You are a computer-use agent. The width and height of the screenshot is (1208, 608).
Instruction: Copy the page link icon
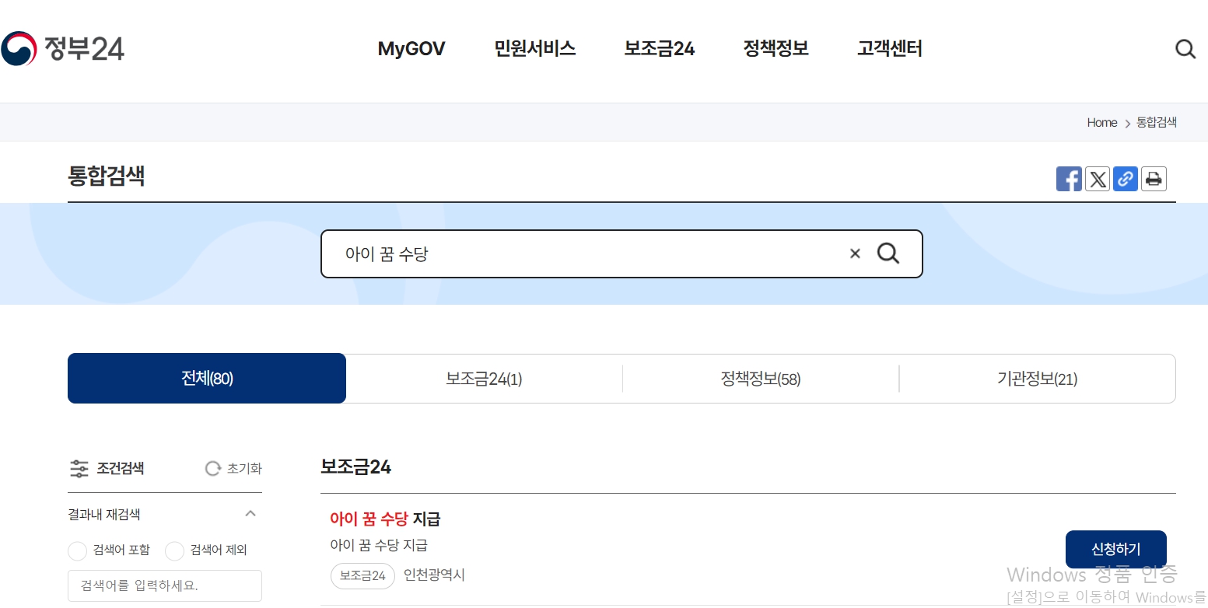pyautogui.click(x=1125, y=179)
